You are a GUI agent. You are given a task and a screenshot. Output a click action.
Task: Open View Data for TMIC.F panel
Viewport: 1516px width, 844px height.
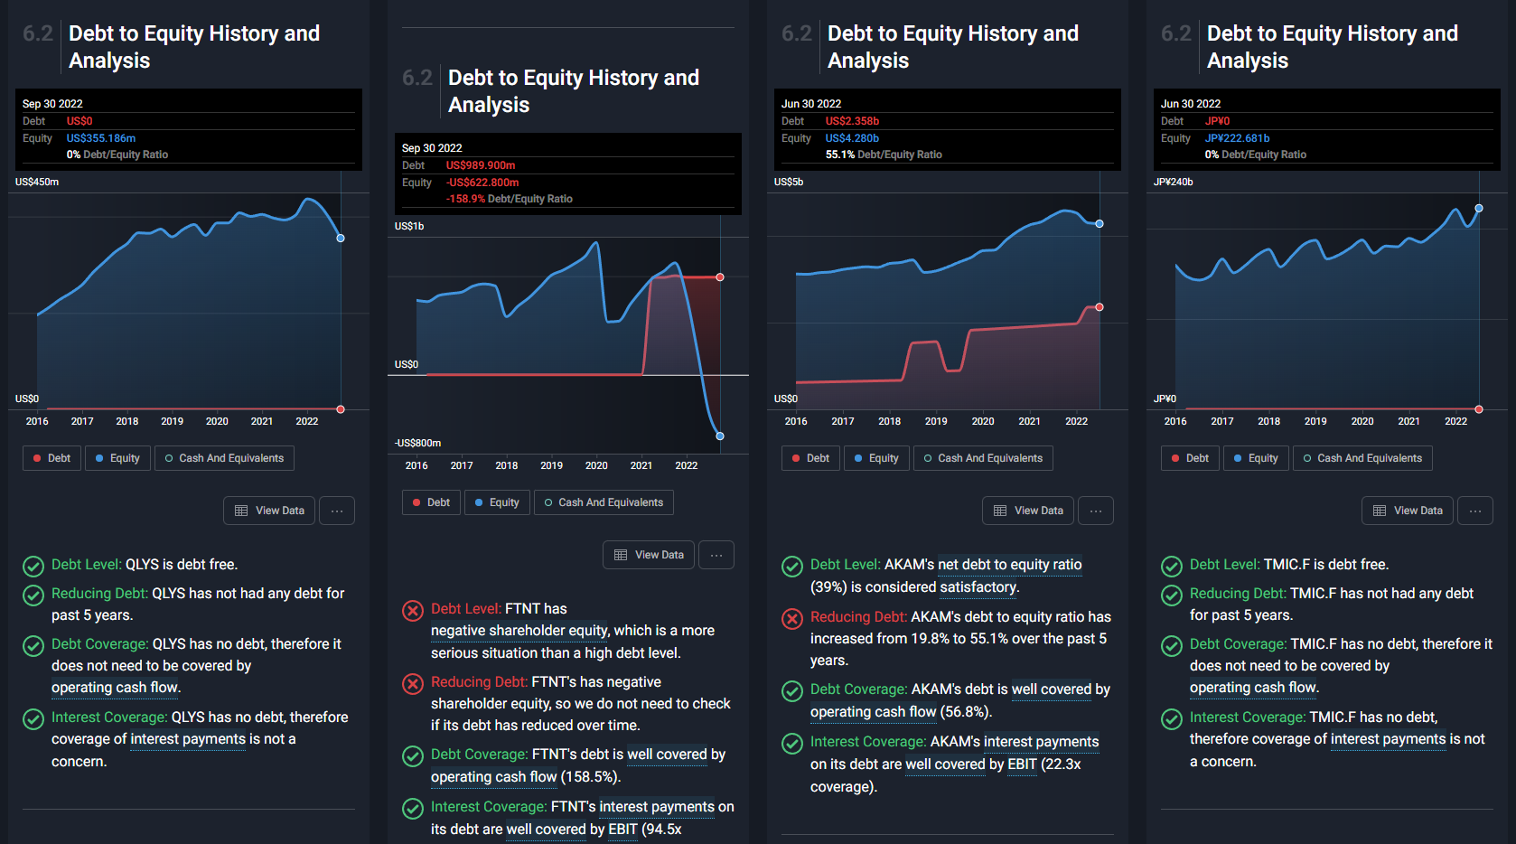tap(1408, 511)
